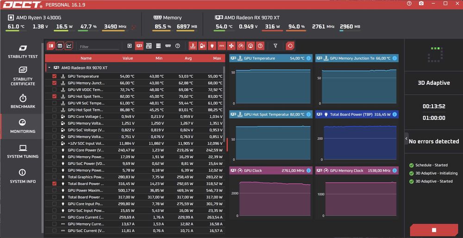463x238 pixels.
Task: Open the Stability Test section
Action: [23, 51]
